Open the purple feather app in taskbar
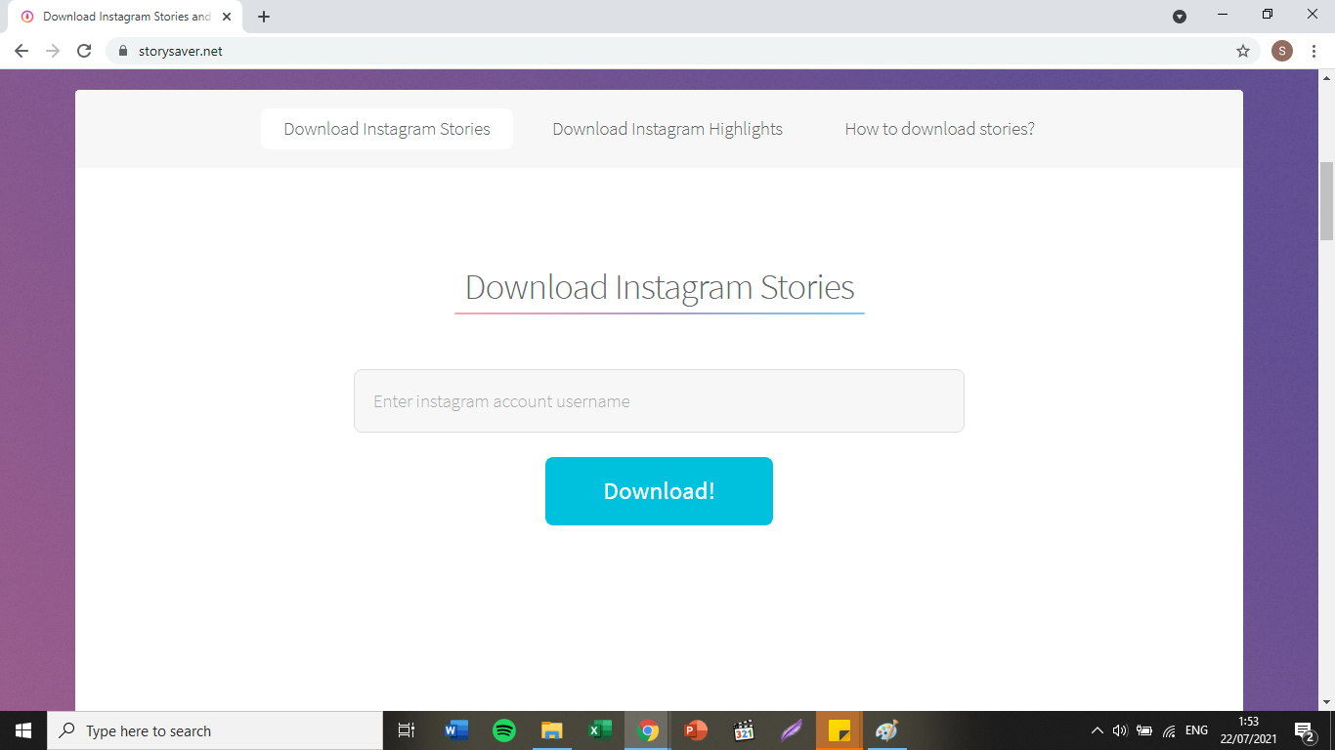 pyautogui.click(x=792, y=730)
